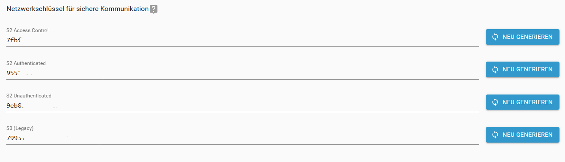Click the S2 Authenticated field label
Viewport: 565px width, 162px height.
click(x=26, y=63)
